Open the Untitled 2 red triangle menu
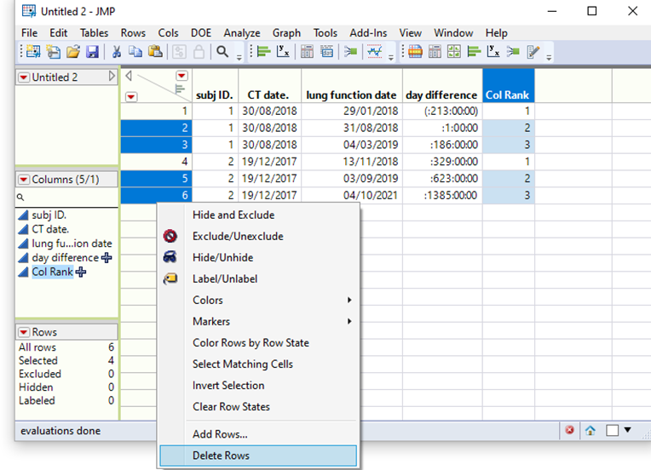The height and width of the screenshot is (470, 651). pos(24,77)
